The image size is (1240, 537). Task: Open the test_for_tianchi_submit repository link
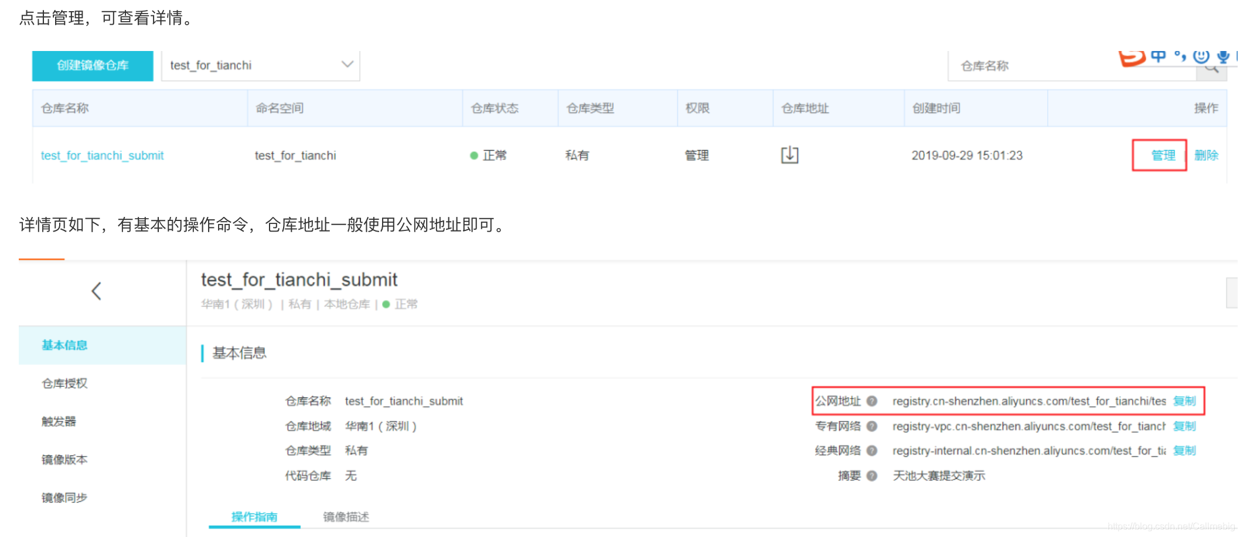click(x=102, y=155)
